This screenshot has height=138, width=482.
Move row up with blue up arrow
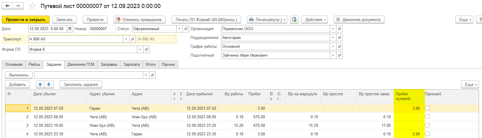pyautogui.click(x=40, y=84)
